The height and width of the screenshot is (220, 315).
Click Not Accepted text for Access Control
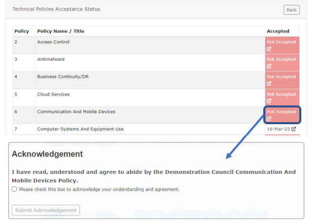pyautogui.click(x=281, y=42)
